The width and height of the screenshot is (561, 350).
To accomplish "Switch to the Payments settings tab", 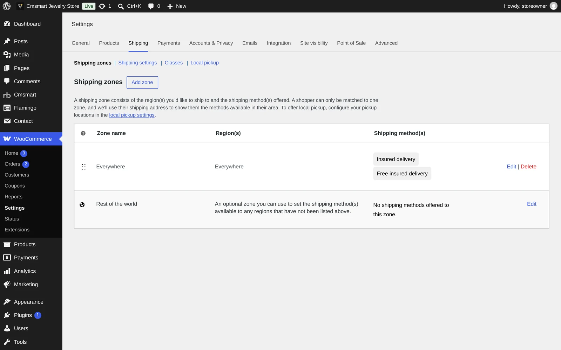I will point(169,43).
